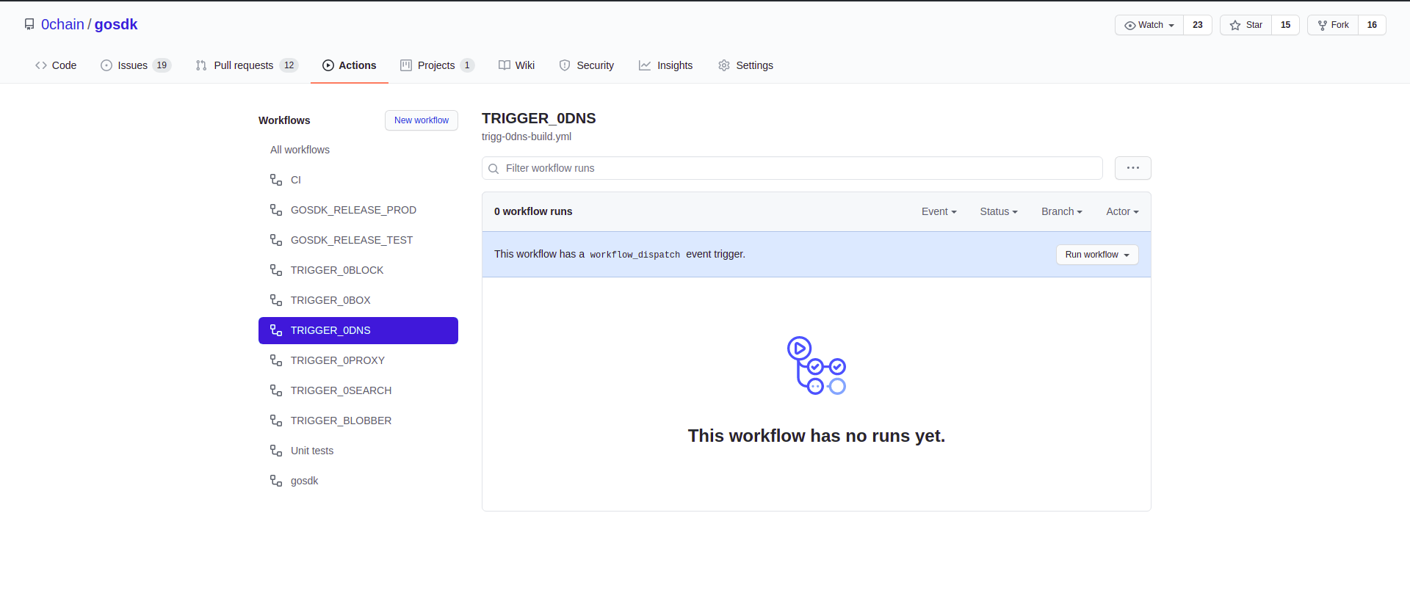Select the TRIGGER_0PROXY workflow label
The height and width of the screenshot is (615, 1410).
338,360
